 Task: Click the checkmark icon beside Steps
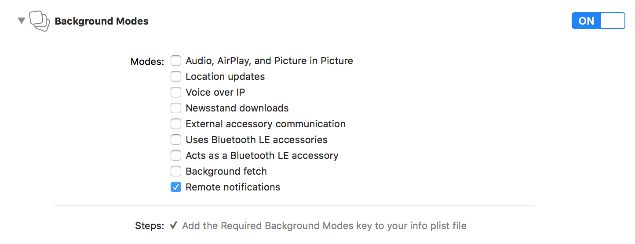[174, 226]
